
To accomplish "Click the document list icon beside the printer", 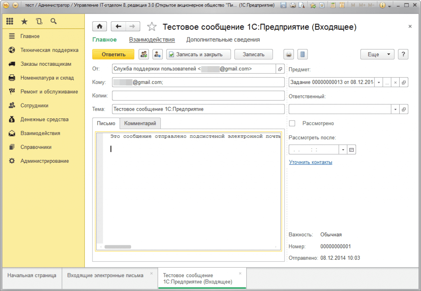I will click(x=303, y=54).
